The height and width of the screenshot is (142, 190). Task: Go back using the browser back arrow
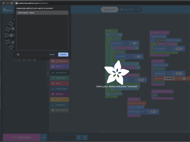pyautogui.click(x=3, y=3)
